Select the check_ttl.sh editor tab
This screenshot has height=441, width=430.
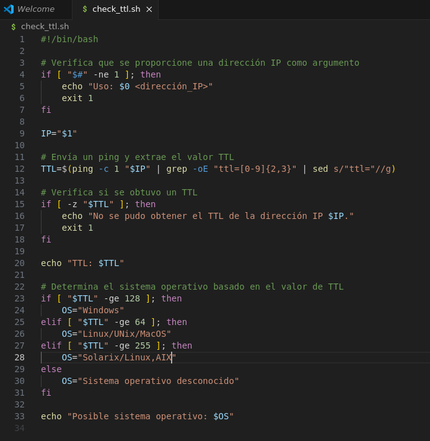116,9
